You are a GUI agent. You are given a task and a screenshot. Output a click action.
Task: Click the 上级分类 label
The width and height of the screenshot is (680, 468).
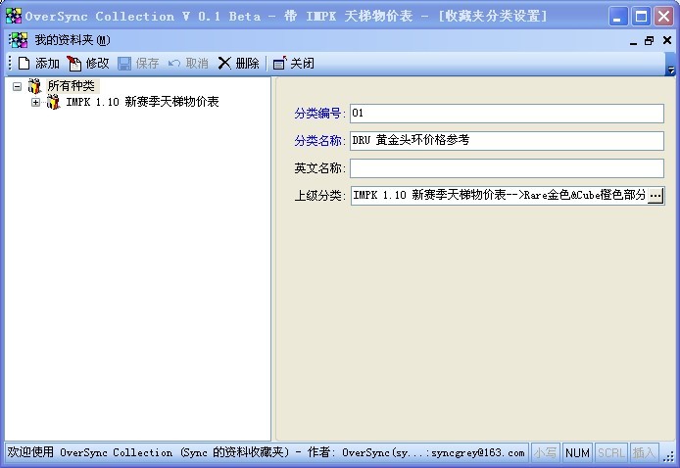pos(319,196)
